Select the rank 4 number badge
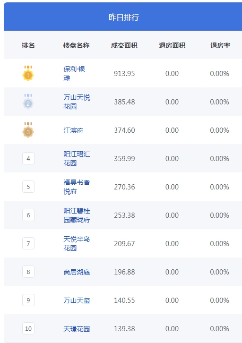 click(x=28, y=158)
